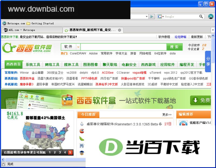Open the Getting Started bookmark folder

(40, 23)
